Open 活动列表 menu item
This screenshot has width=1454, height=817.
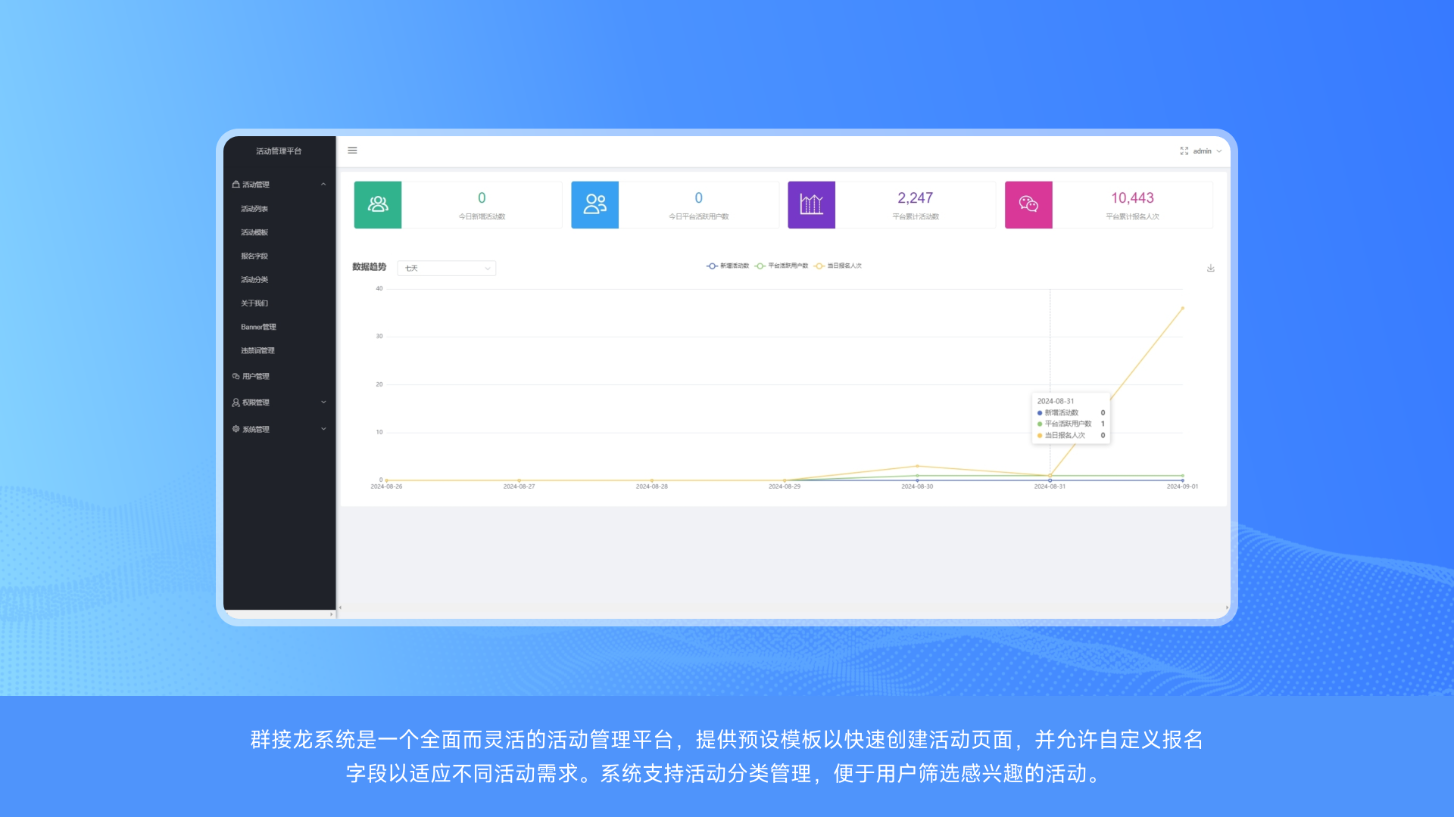pos(254,209)
